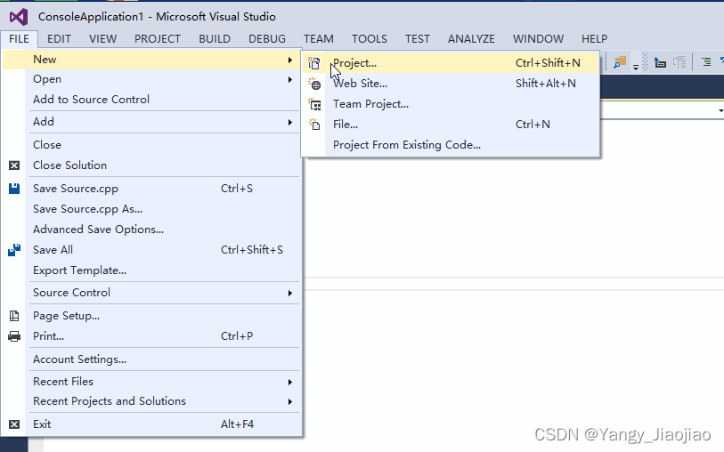Open the TOOLS menu

pyautogui.click(x=370, y=39)
